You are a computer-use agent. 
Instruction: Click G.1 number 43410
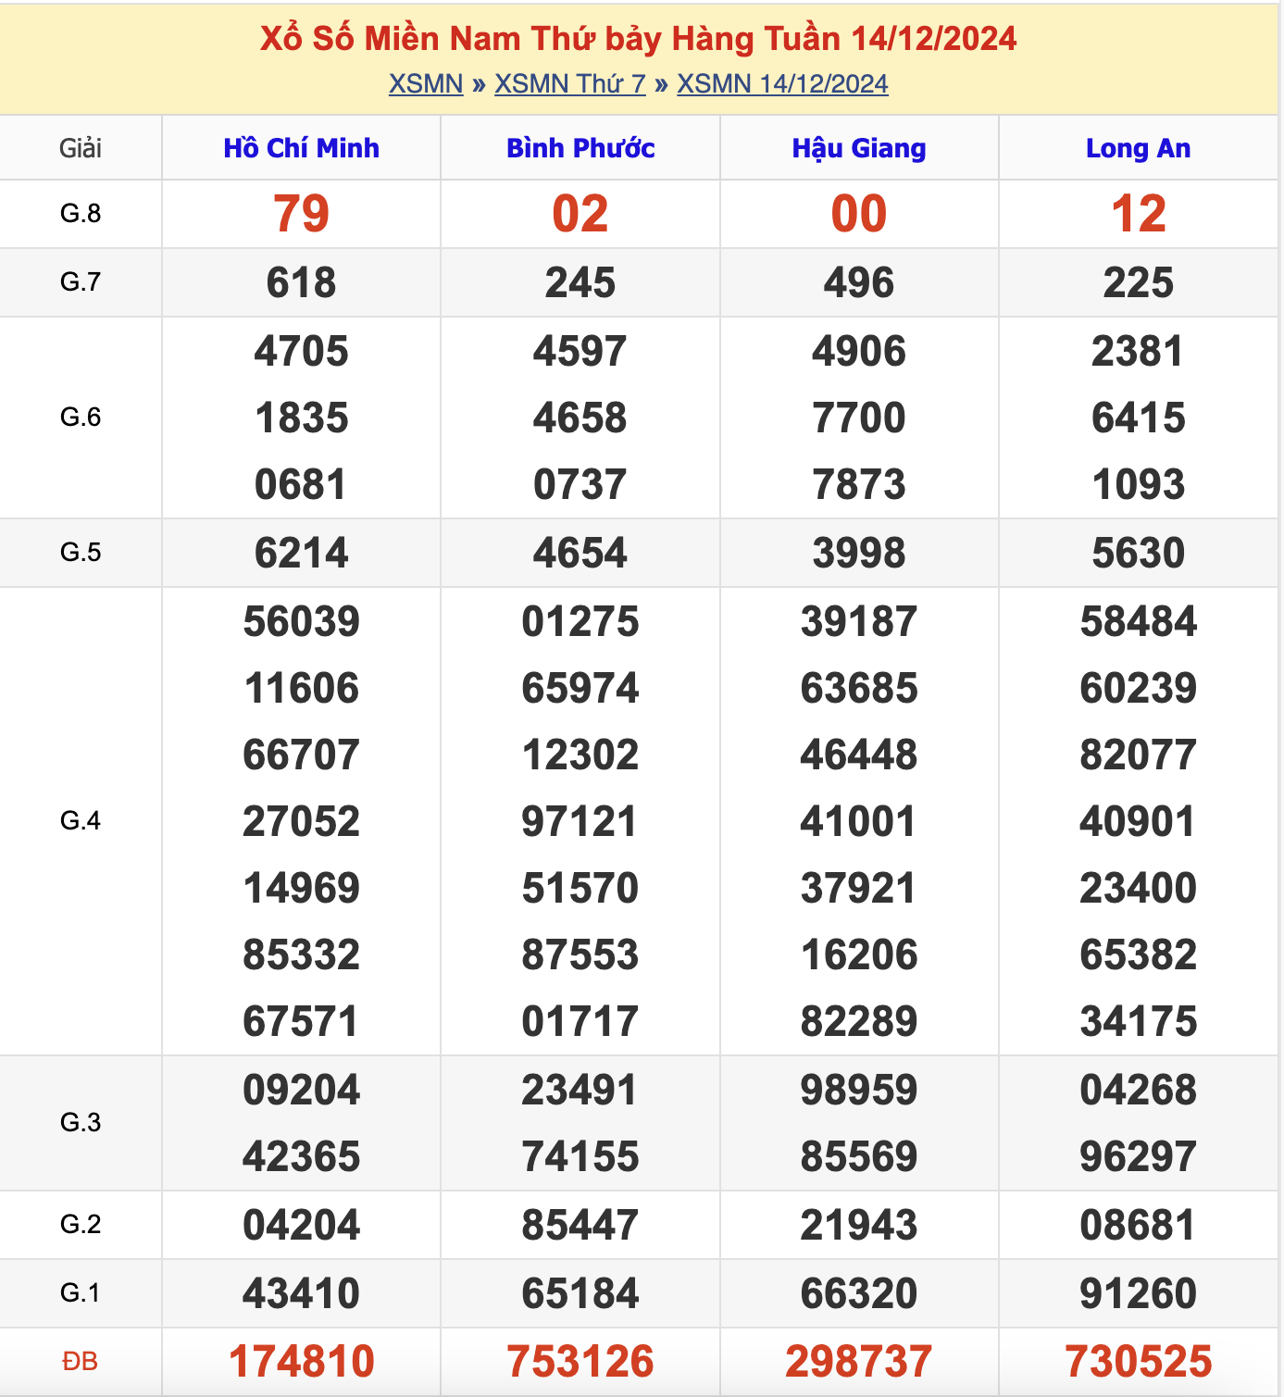coord(302,1293)
